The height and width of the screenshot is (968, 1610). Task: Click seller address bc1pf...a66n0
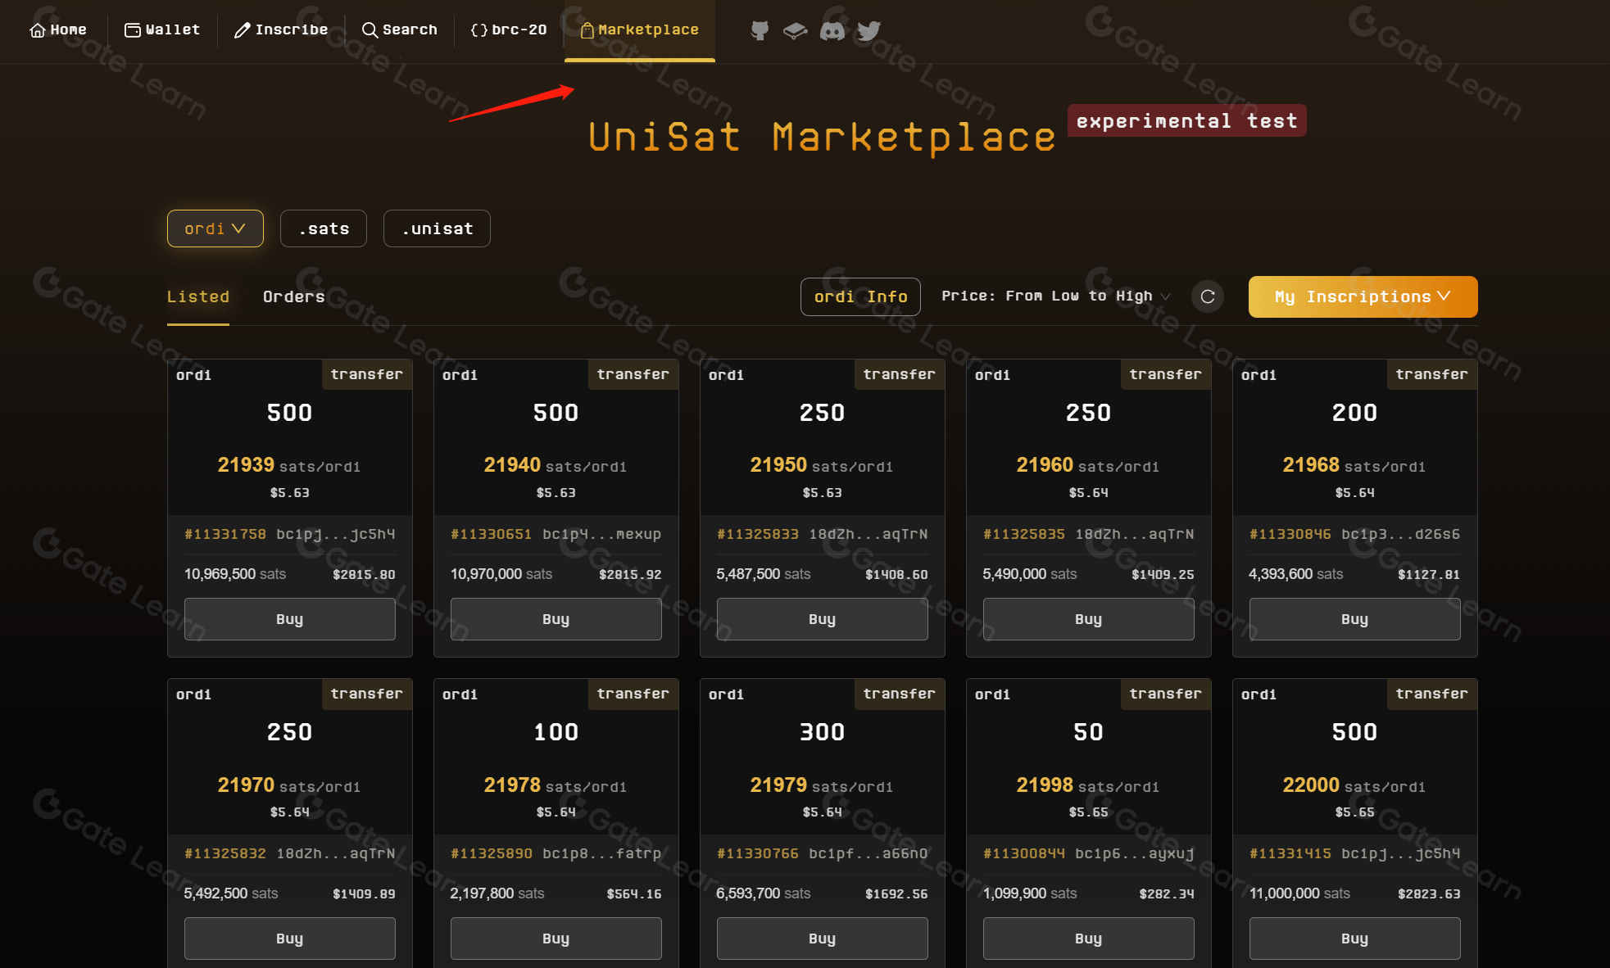868,853
